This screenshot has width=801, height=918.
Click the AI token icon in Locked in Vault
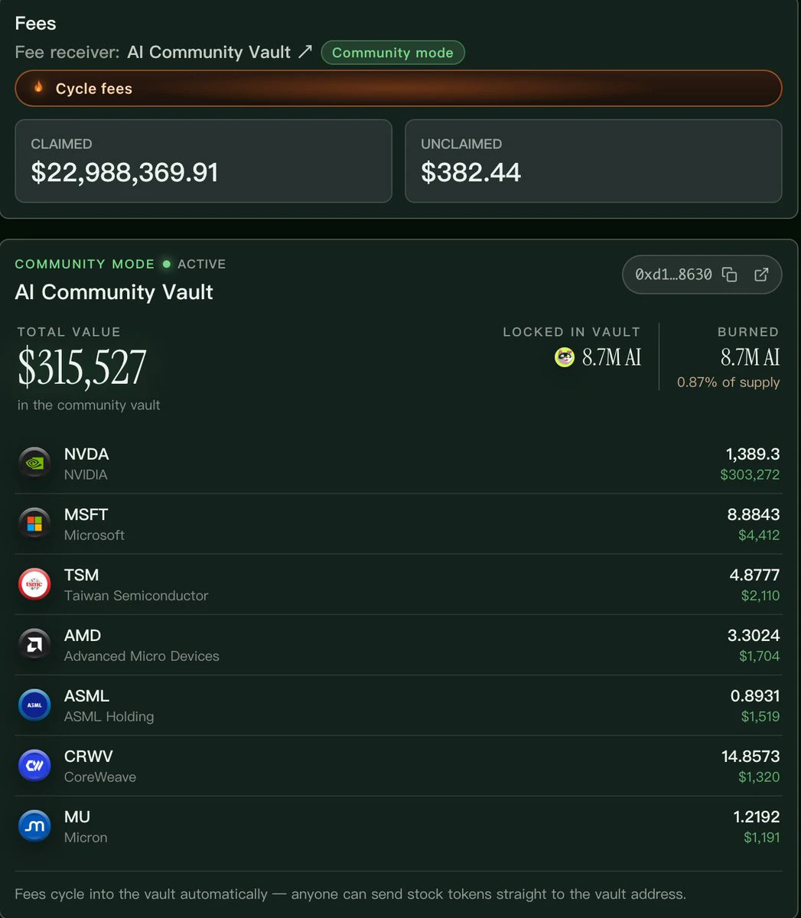click(x=565, y=357)
